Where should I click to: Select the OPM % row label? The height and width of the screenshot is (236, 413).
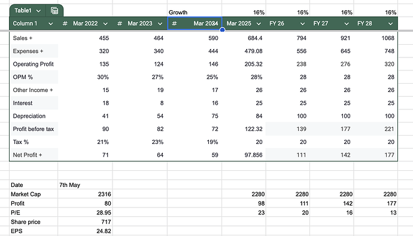(23, 77)
